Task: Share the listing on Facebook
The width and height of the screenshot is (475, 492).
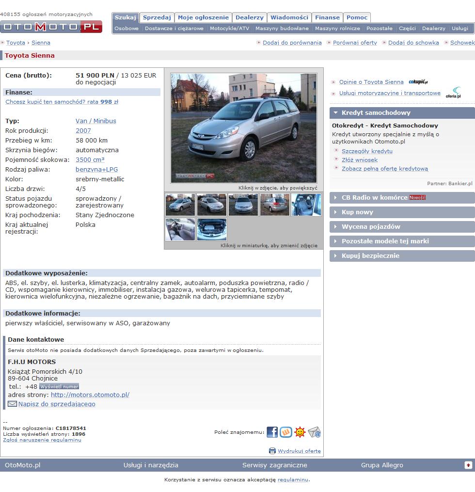Action: pos(272,432)
